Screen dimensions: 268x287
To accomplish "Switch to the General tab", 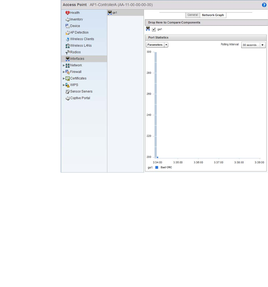I will [193, 15].
